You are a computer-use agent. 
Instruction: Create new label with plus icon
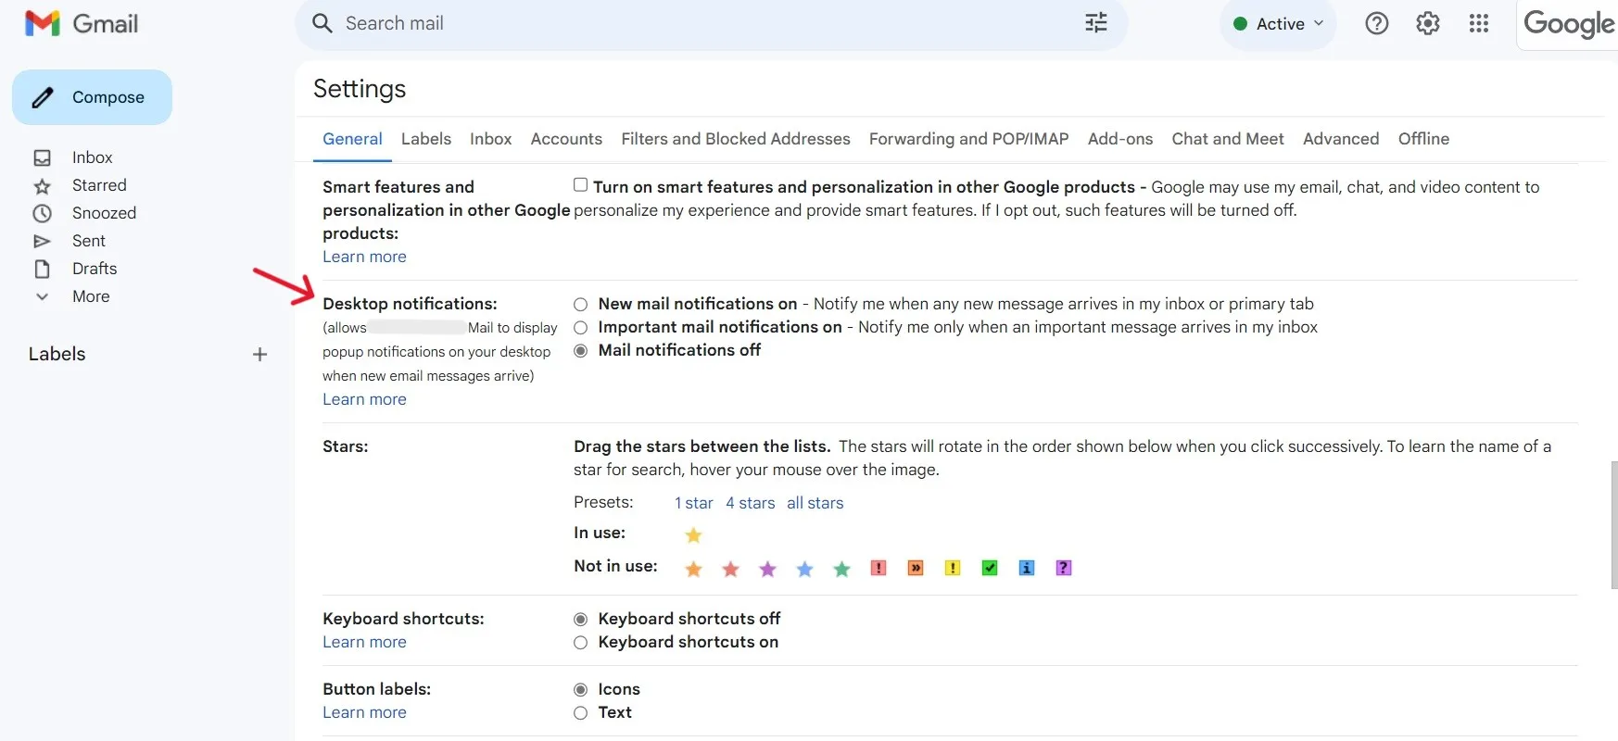click(259, 354)
